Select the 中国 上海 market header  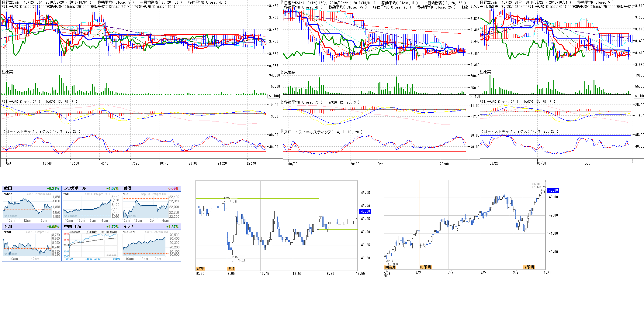pyautogui.click(x=73, y=227)
